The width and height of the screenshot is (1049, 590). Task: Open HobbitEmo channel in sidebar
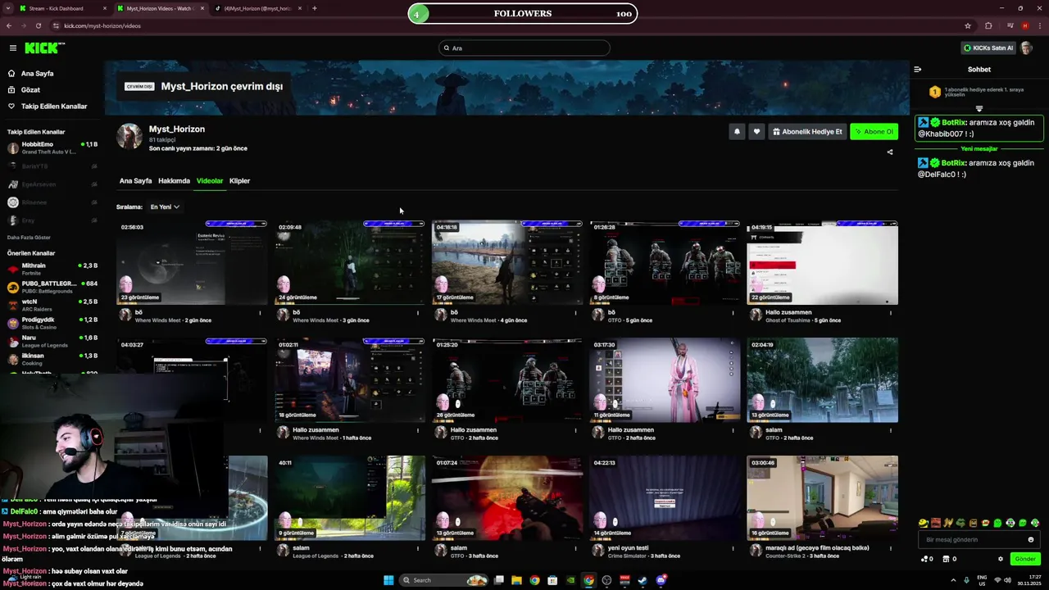pos(52,147)
